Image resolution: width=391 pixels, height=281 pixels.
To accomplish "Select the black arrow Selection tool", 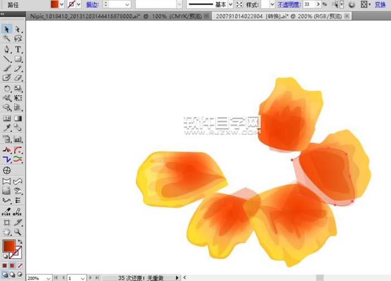I will (7, 28).
